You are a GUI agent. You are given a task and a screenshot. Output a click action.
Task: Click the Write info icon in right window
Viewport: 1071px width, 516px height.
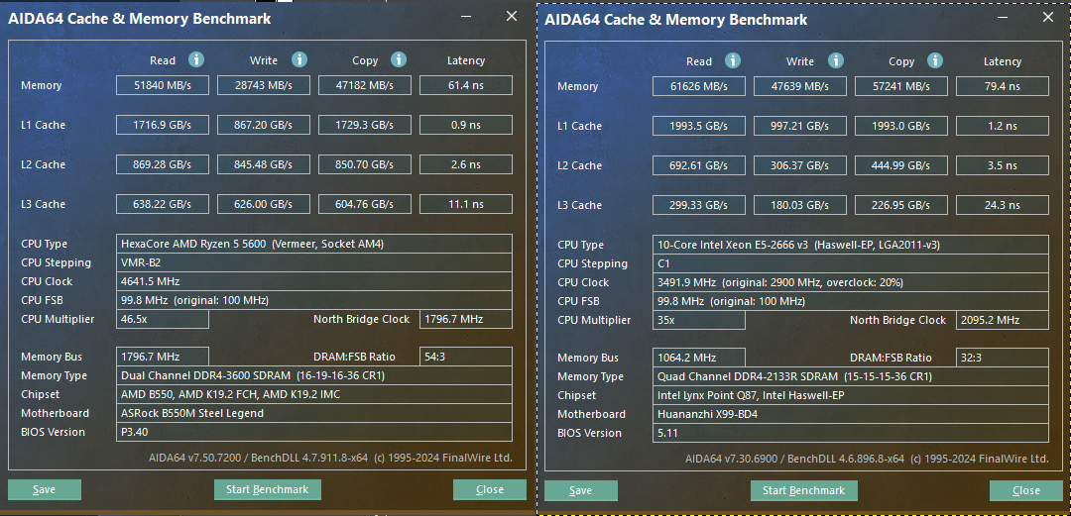835,60
